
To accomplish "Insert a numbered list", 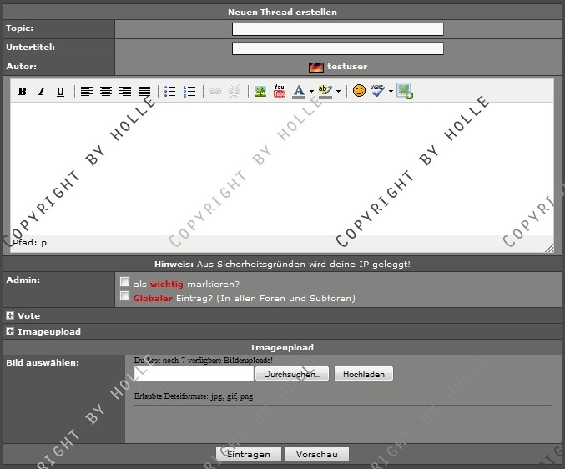I will (189, 92).
